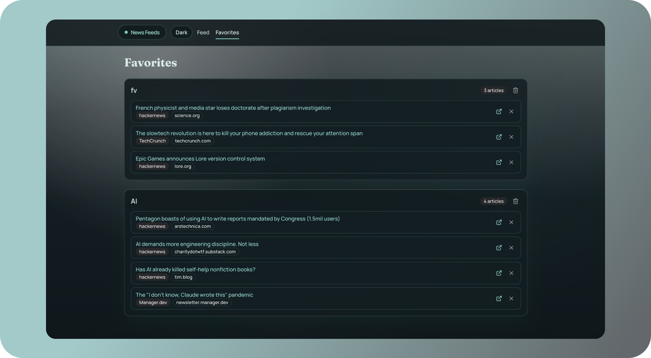Open AI demands more engineering discipline title
This screenshot has height=358, width=651.
point(197,244)
